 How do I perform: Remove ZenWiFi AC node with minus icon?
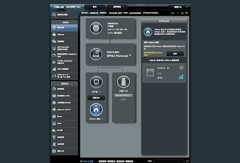pos(182,68)
